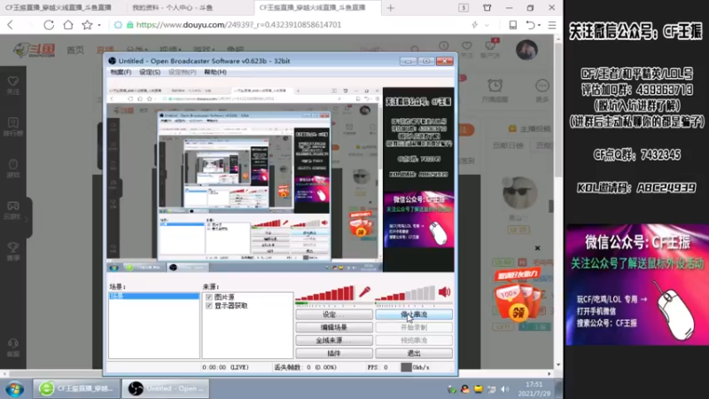Click the 全域来源... button

334,340
